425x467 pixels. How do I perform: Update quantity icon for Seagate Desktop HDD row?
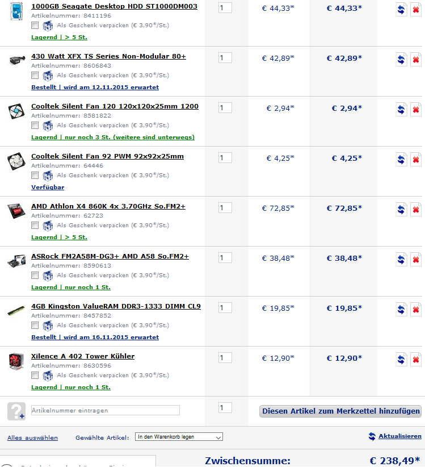coord(401,10)
